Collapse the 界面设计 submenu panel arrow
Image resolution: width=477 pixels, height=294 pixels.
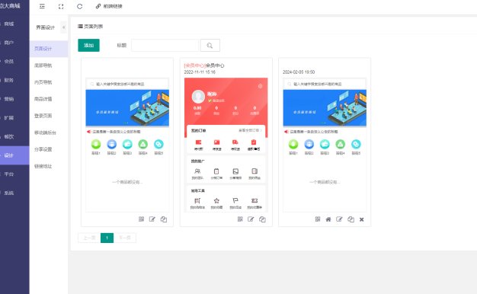(63, 27)
